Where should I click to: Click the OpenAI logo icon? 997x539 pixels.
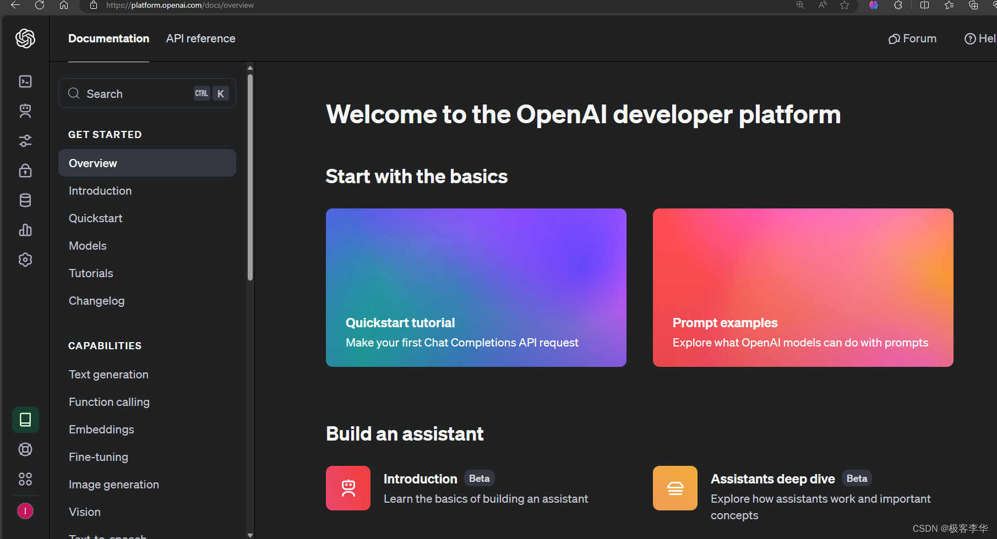click(25, 38)
